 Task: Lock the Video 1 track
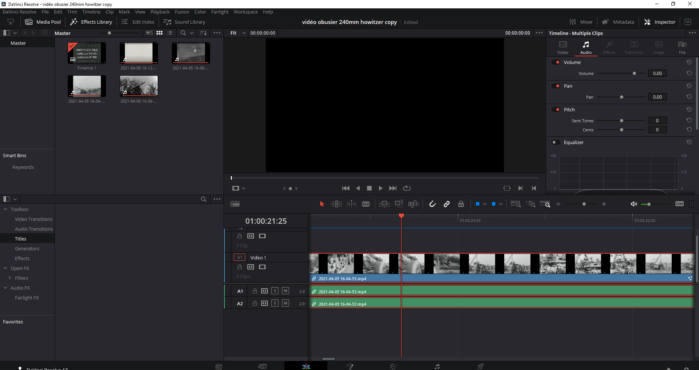tap(239, 267)
